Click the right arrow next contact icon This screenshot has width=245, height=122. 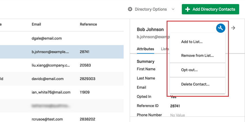tap(233, 28)
